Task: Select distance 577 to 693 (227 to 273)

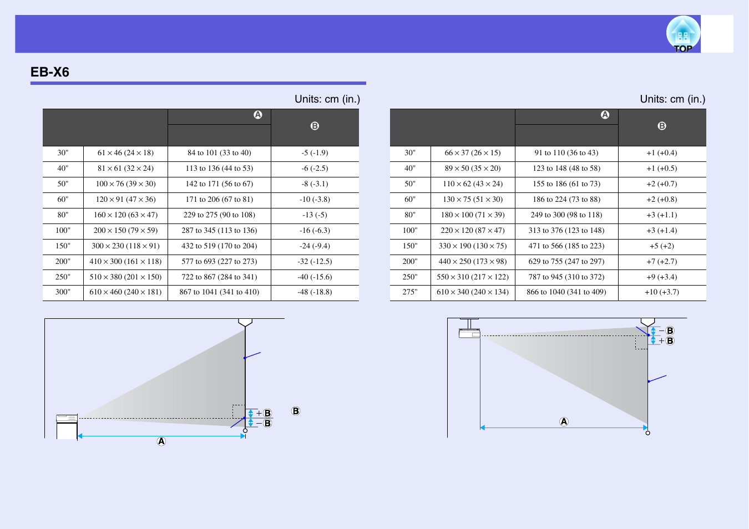Action: (x=219, y=262)
